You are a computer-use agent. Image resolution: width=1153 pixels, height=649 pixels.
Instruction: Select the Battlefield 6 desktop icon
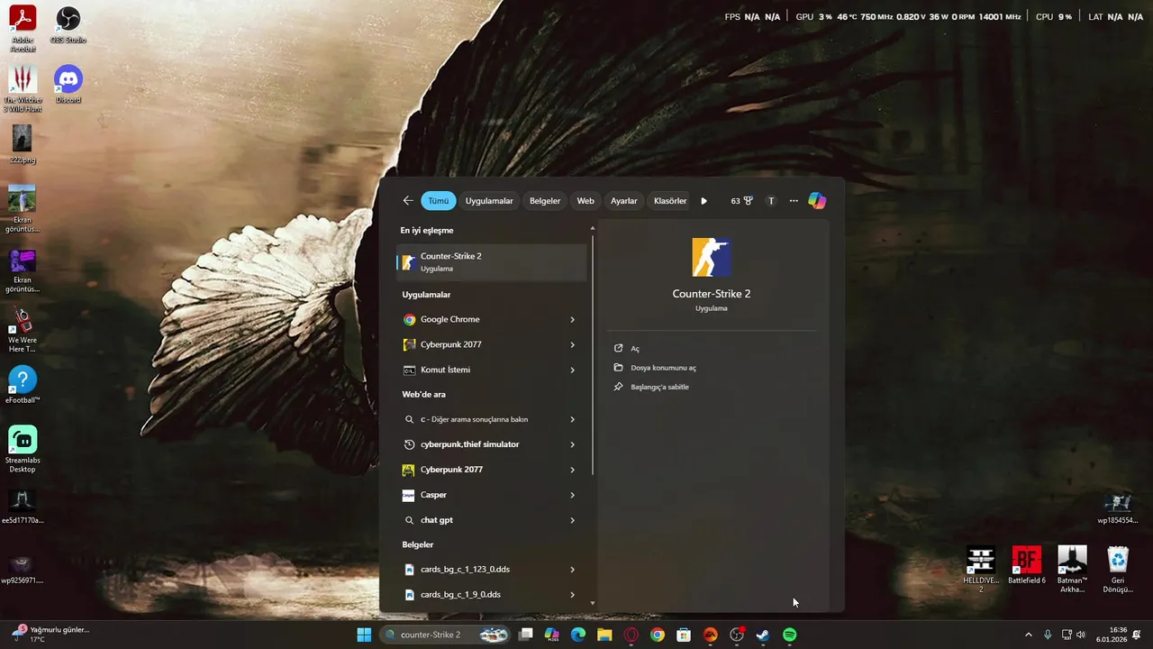(1027, 565)
